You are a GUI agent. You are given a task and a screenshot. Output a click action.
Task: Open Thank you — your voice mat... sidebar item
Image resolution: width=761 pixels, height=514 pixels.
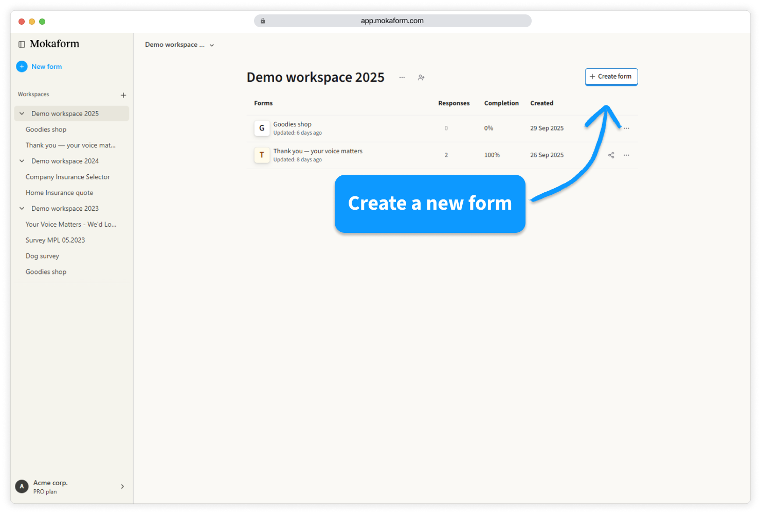[x=71, y=145]
